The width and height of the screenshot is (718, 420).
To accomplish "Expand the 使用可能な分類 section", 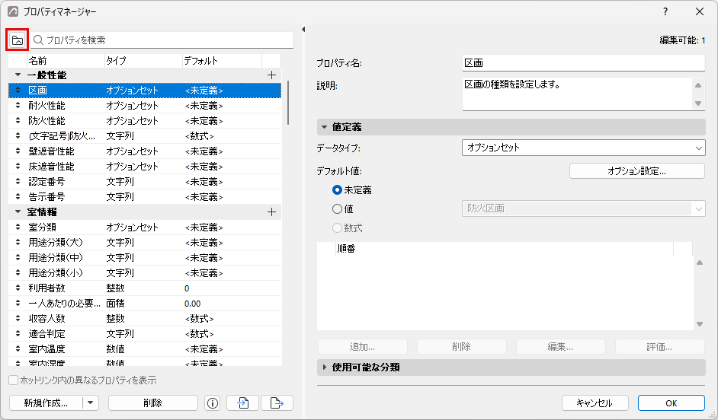I will tap(324, 367).
